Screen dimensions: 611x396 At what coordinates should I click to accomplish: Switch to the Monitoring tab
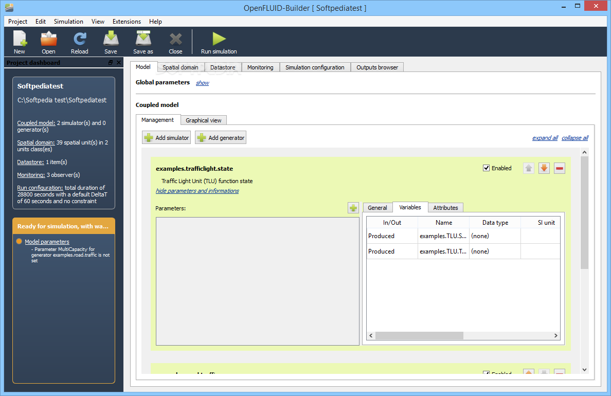pos(260,67)
